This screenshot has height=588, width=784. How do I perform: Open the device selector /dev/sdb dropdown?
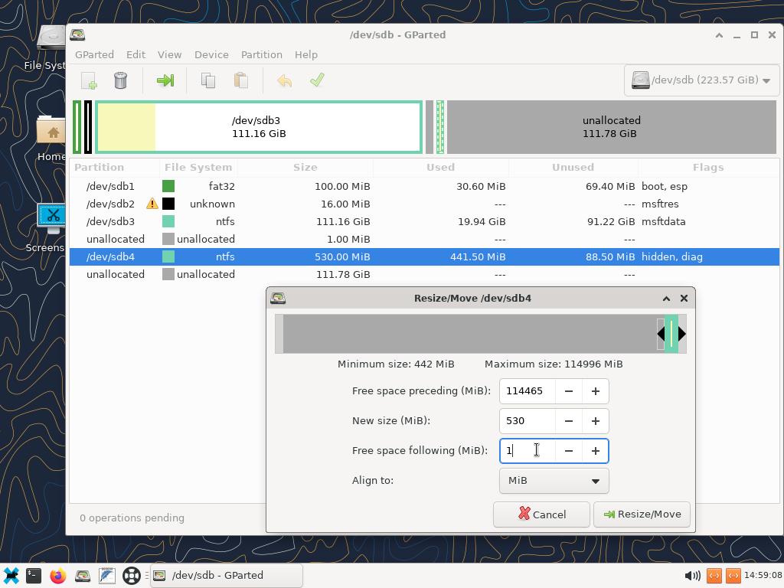pyautogui.click(x=701, y=80)
